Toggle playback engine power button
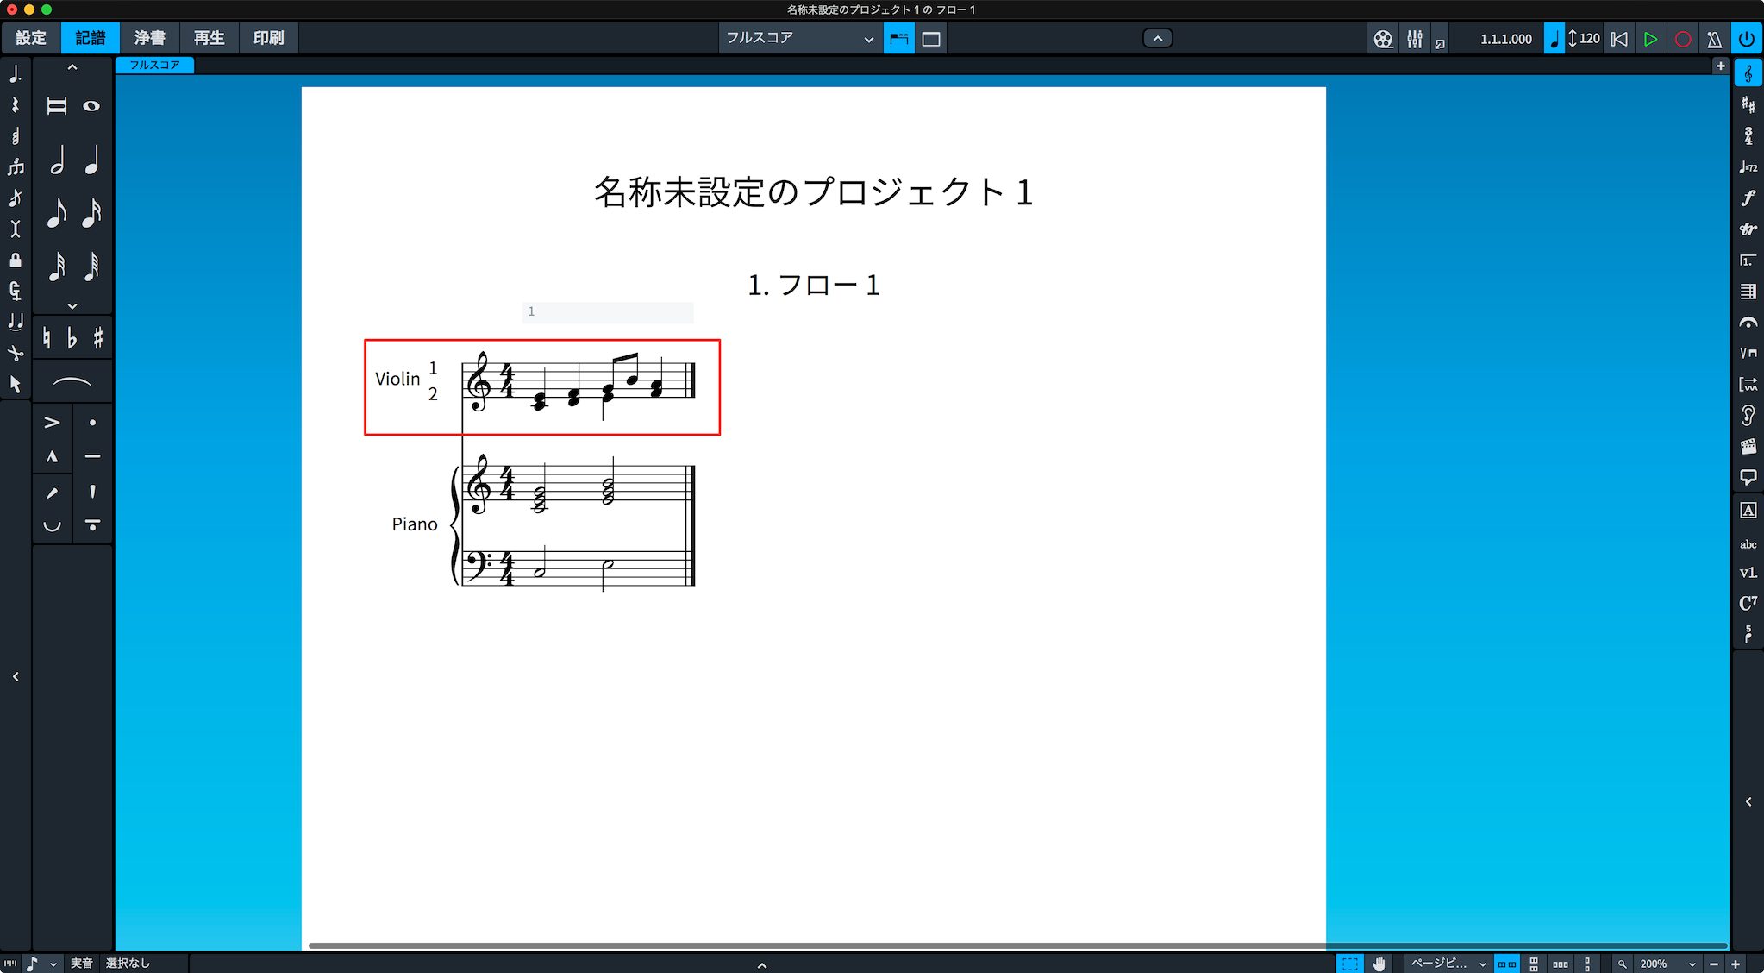 [x=1746, y=39]
